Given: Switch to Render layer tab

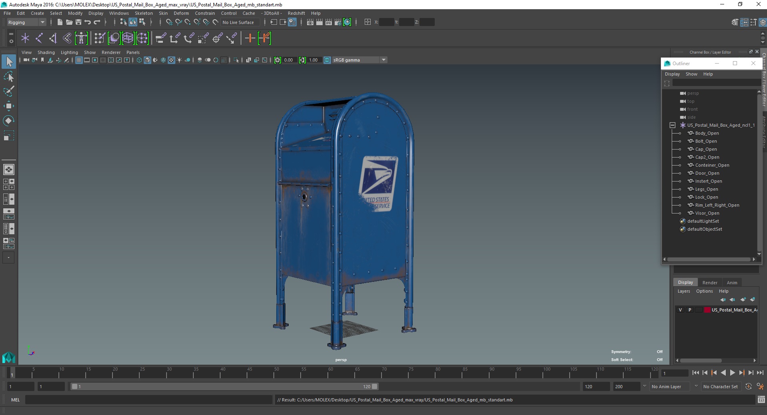Looking at the screenshot, I should pyautogui.click(x=710, y=283).
